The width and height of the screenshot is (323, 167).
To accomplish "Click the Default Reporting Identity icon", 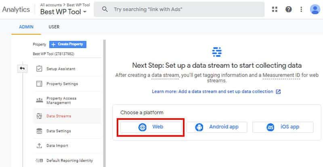I will [39, 161].
